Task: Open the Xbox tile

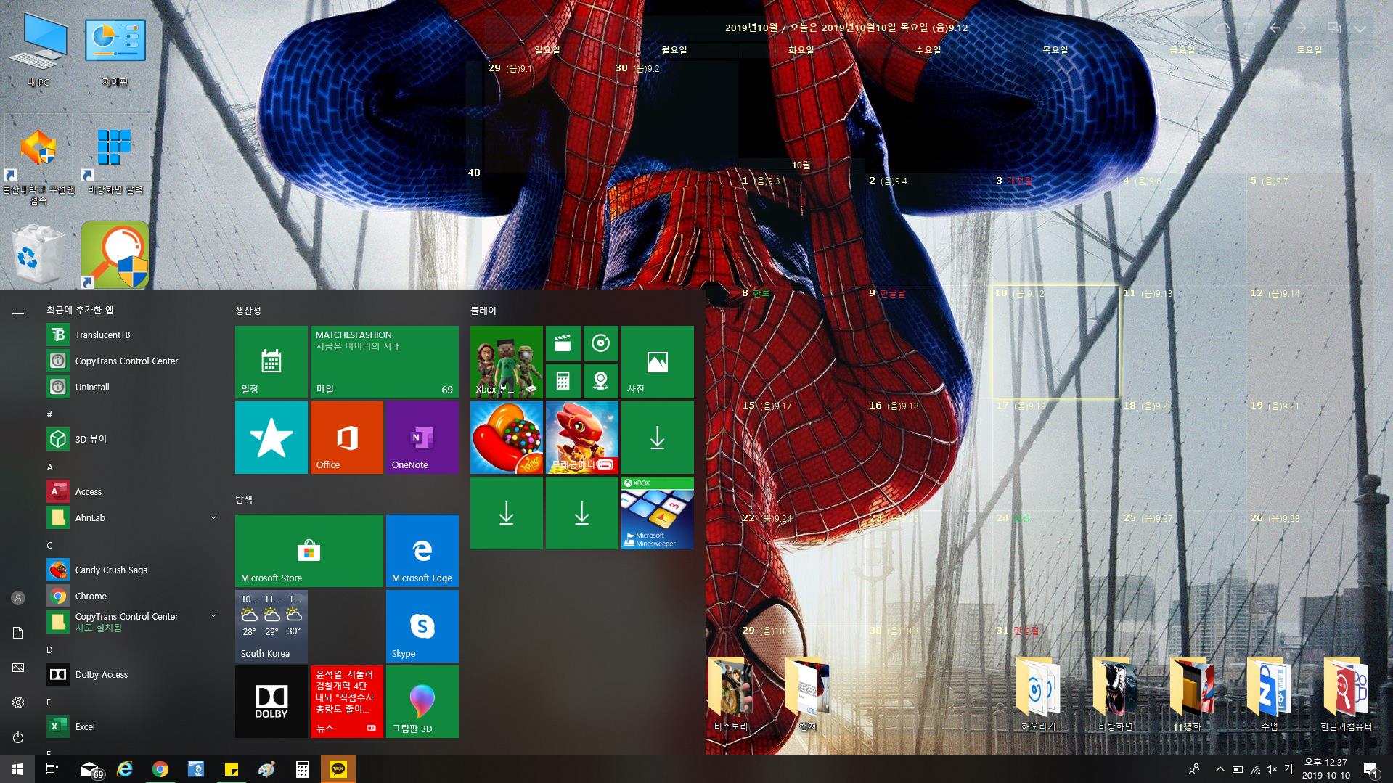Action: click(507, 362)
